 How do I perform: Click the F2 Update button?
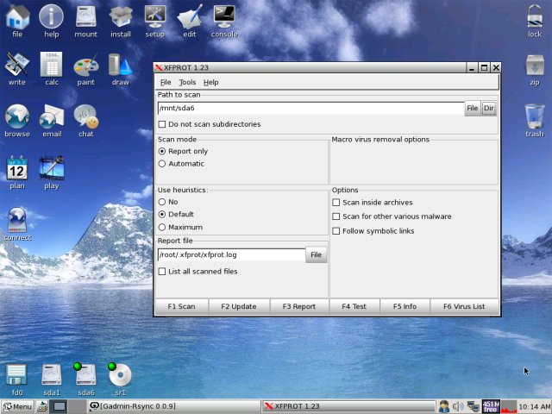point(238,306)
